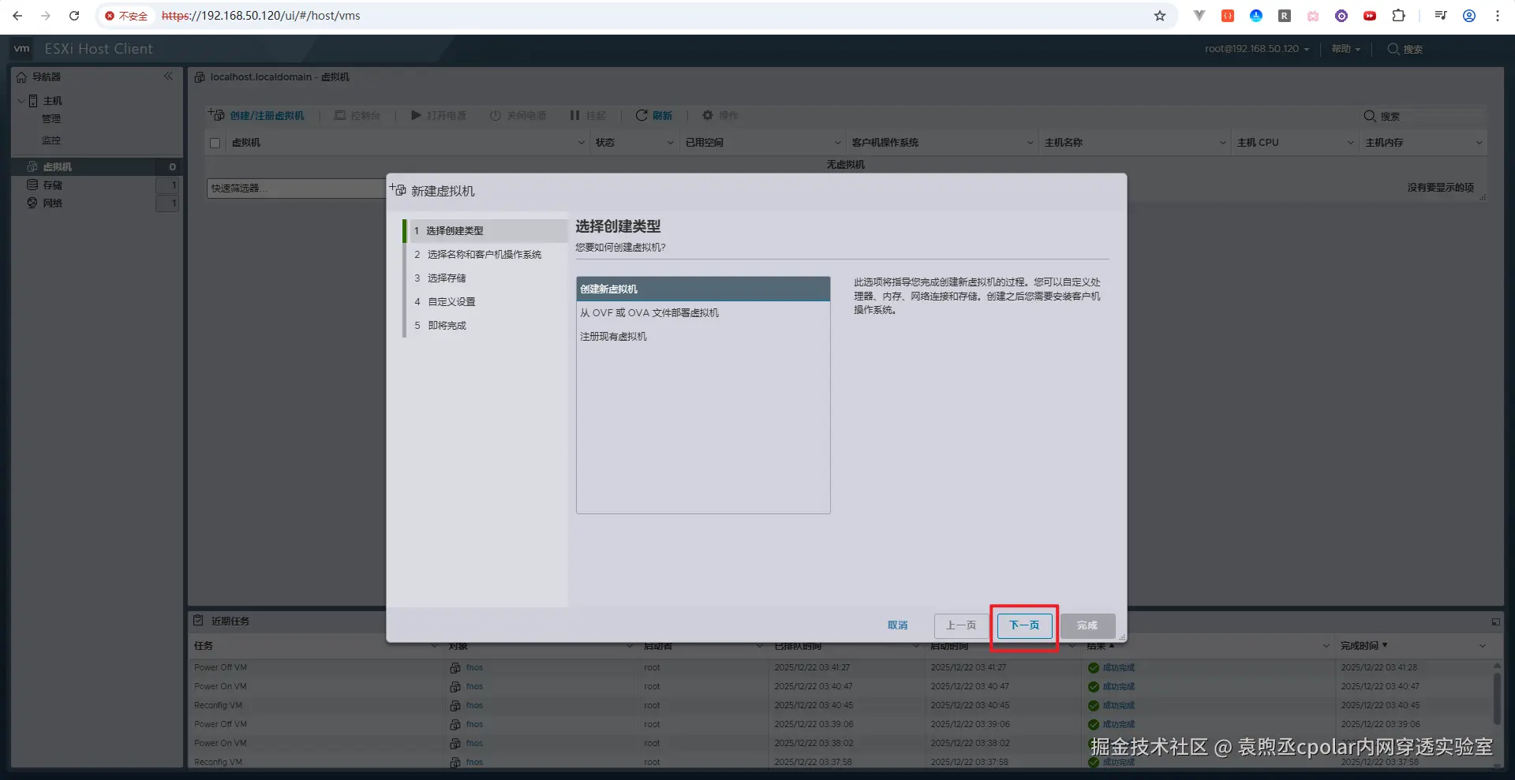The width and height of the screenshot is (1515, 780).
Task: Choose 注册现有虚拟机 option
Action: pyautogui.click(x=703, y=337)
